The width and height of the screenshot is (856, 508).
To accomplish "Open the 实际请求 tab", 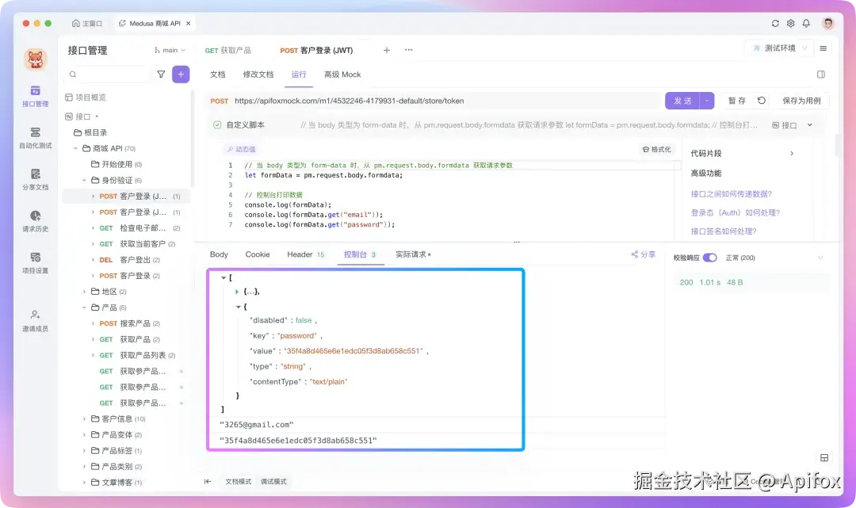I will [x=413, y=254].
